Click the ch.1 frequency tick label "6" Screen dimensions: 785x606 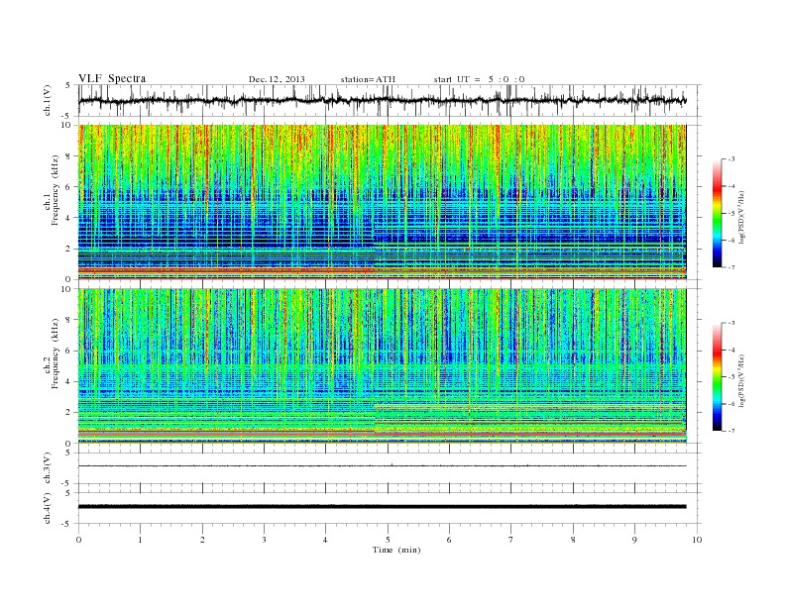[68, 187]
